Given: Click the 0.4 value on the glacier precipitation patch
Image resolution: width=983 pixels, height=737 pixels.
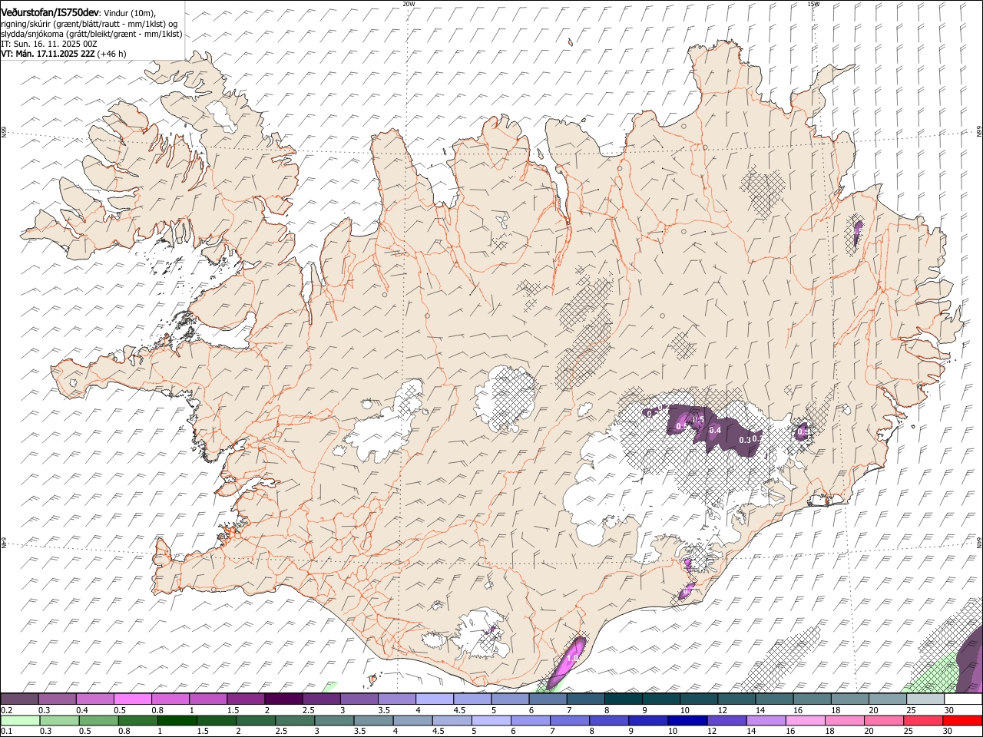Looking at the screenshot, I should [715, 431].
